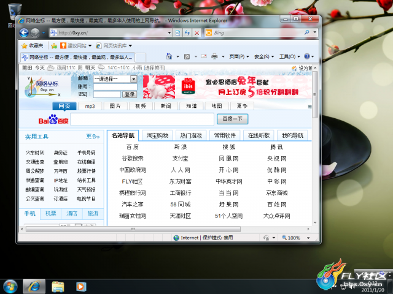Screen dimensions: 393x294
Task: Click the 账号 account input field
Action: [115, 87]
